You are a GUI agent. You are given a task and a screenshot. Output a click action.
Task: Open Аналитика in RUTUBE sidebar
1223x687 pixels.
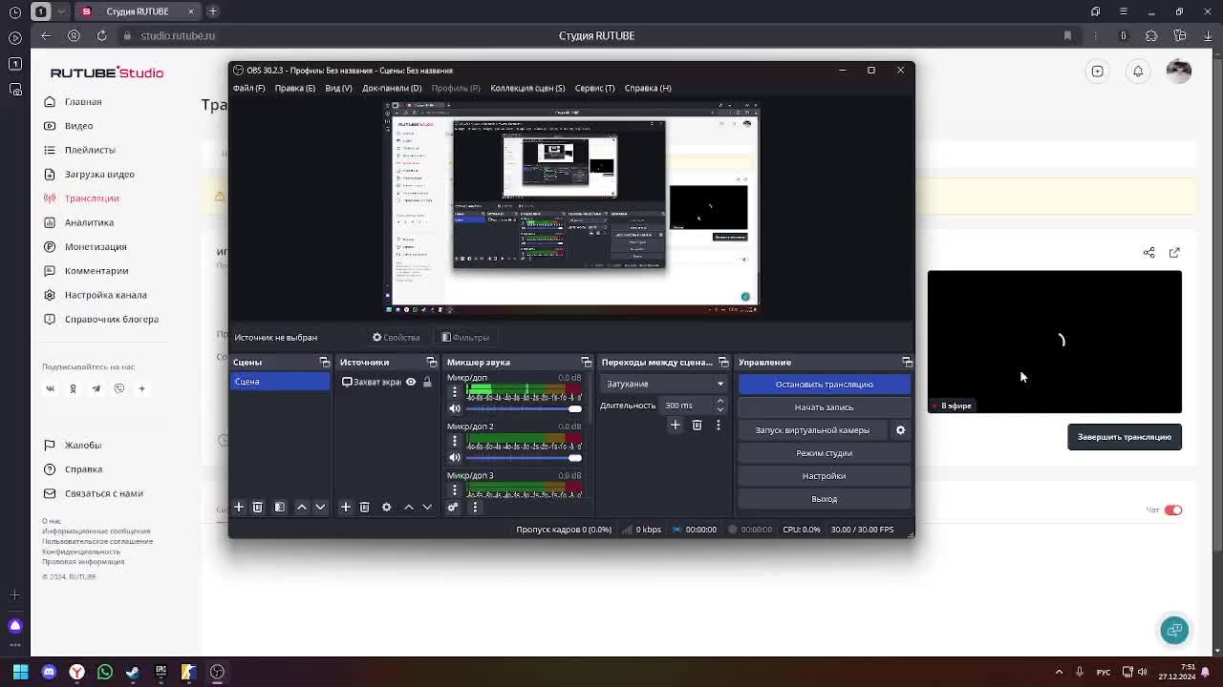tap(89, 222)
